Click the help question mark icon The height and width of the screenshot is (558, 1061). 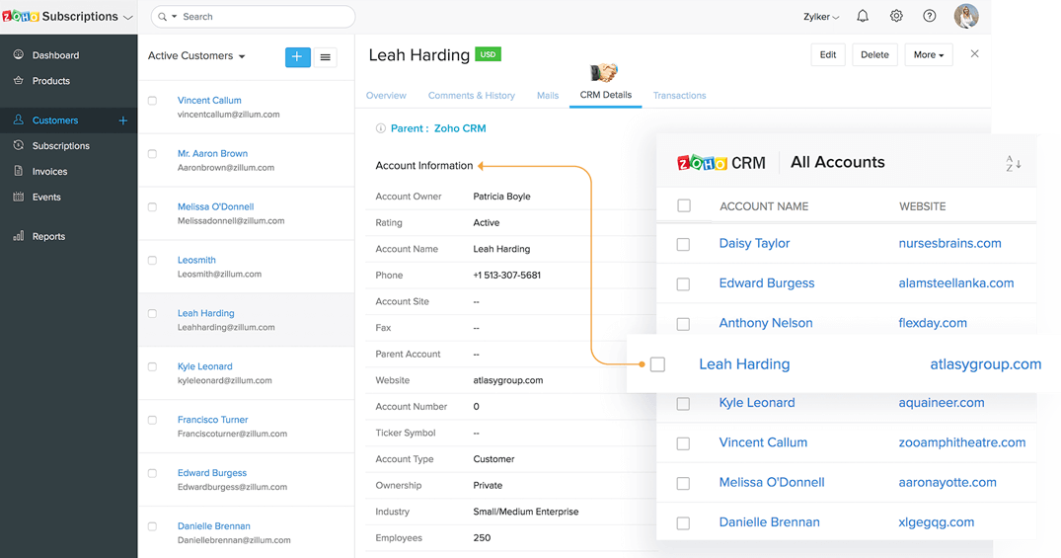tap(930, 17)
